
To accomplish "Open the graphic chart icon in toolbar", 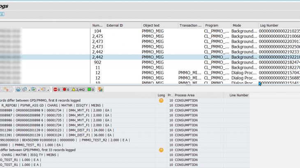I will pyautogui.click(x=101, y=89).
